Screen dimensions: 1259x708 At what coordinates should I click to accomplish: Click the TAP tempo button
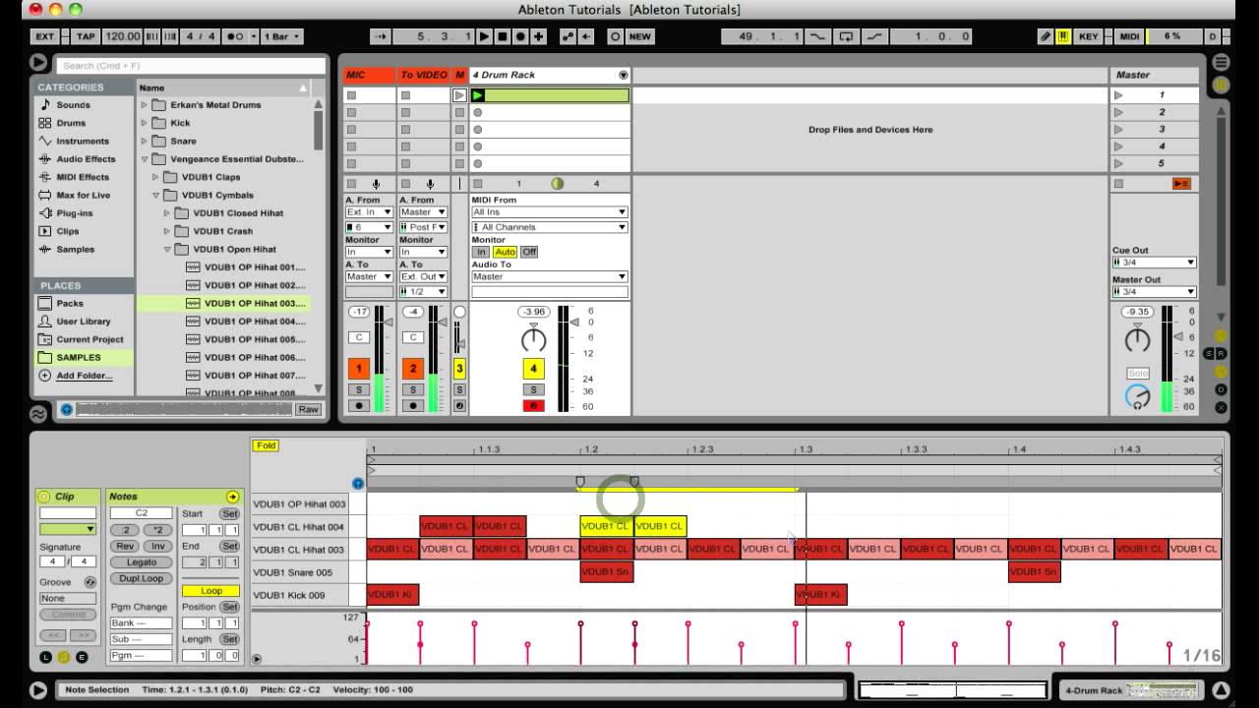86,36
